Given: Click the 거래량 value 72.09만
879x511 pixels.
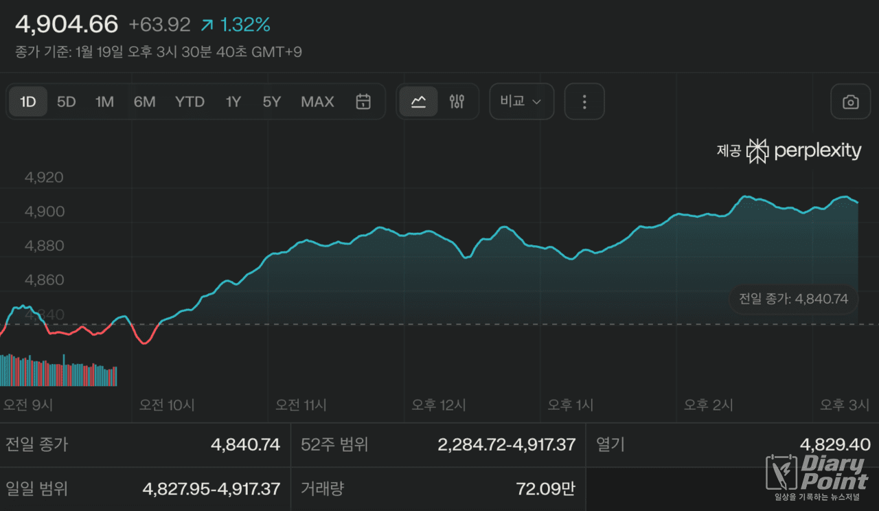Looking at the screenshot, I should (546, 489).
